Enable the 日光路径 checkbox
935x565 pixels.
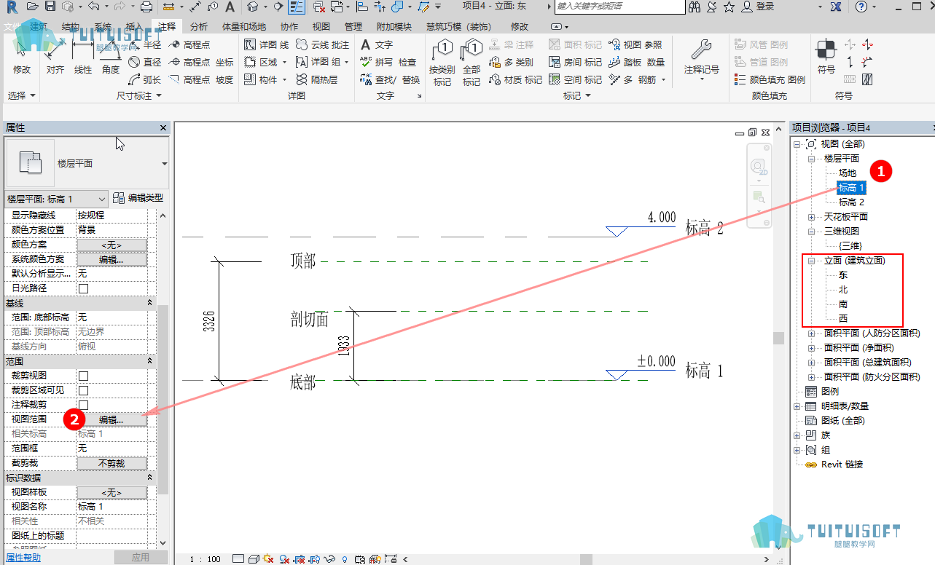point(84,288)
